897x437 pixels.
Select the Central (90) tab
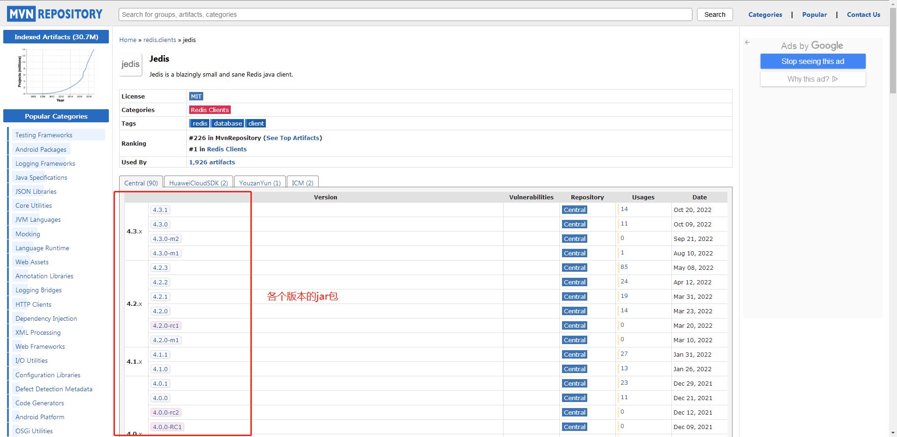click(141, 183)
